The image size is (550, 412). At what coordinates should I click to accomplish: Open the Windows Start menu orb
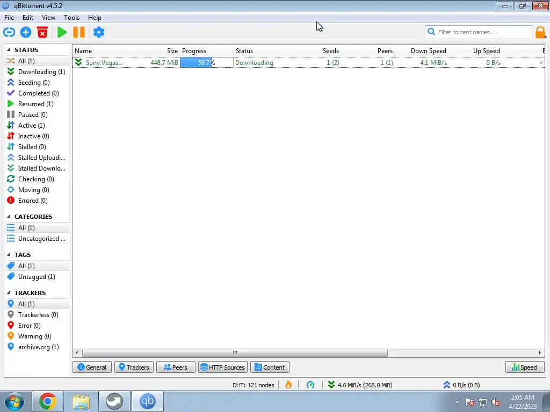(x=15, y=401)
